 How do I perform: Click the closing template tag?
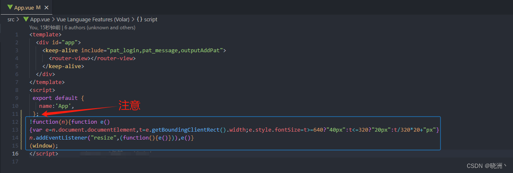pos(47,82)
